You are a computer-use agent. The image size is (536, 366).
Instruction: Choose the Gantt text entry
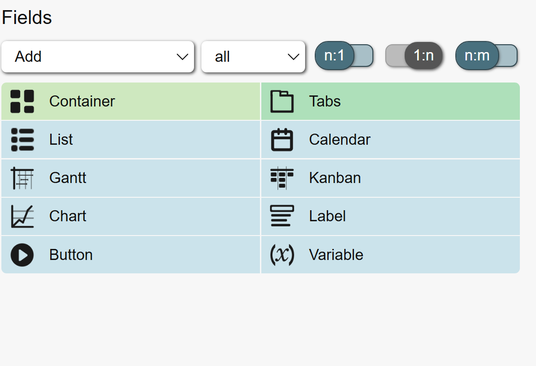pyautogui.click(x=68, y=178)
